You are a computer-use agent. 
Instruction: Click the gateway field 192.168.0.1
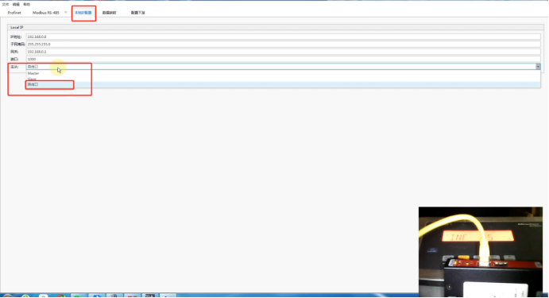click(x=284, y=52)
